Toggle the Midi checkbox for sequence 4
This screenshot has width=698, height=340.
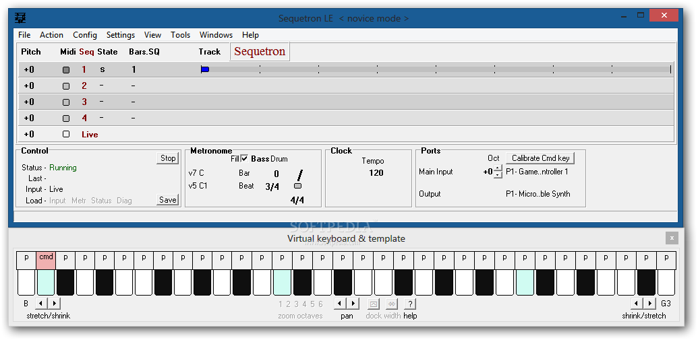(x=66, y=118)
